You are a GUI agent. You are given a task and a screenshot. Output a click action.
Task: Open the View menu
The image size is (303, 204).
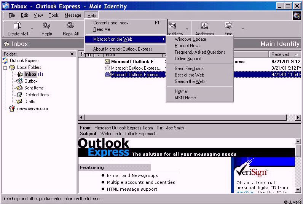38,15
